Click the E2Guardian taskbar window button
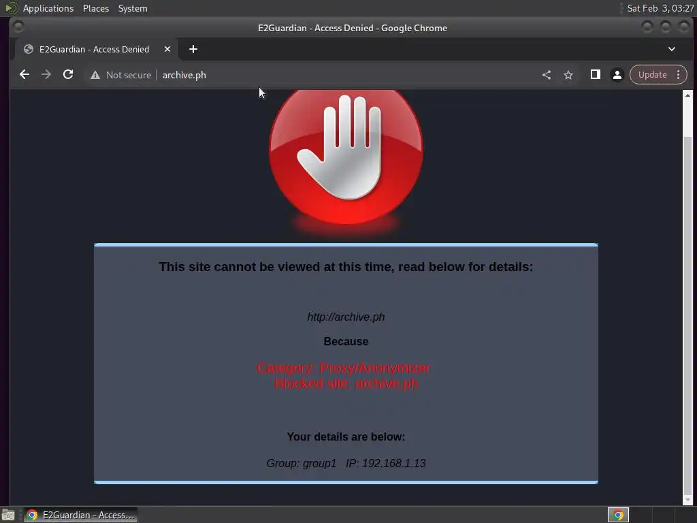 (81, 515)
